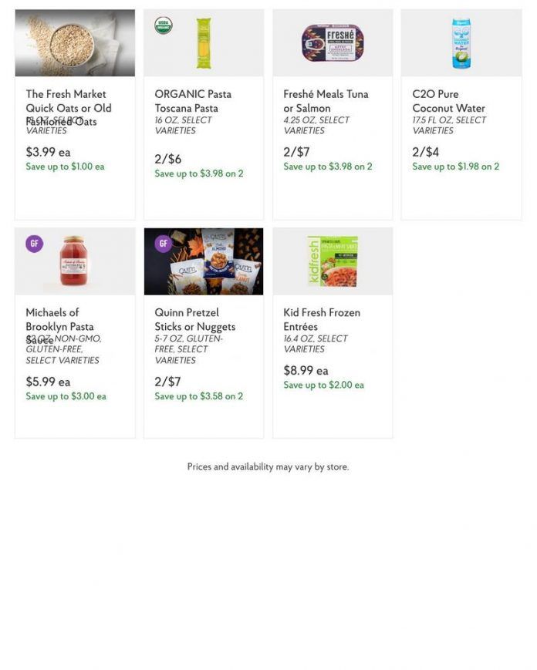Click the Quick Oats bowl photo
Viewport: 537px width, 670px height.
click(74, 42)
